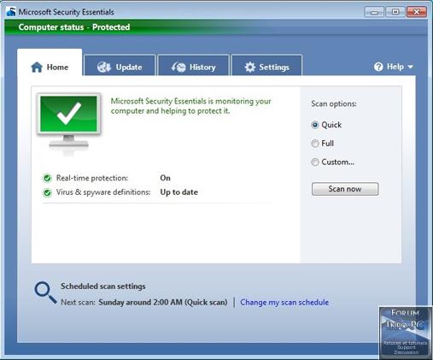Screen dimensions: 433x360
Task: Click the History clock-globe icon
Action: 178,68
